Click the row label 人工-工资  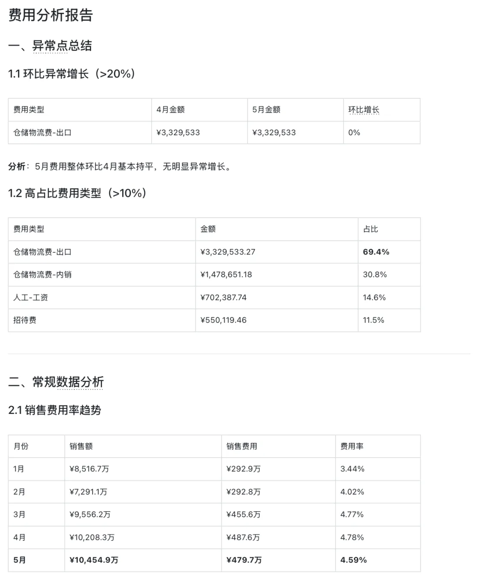31,297
